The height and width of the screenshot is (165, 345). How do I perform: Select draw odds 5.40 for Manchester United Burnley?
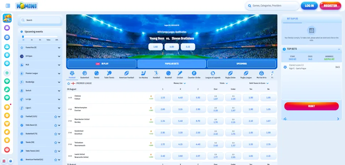[x=180, y=121]
